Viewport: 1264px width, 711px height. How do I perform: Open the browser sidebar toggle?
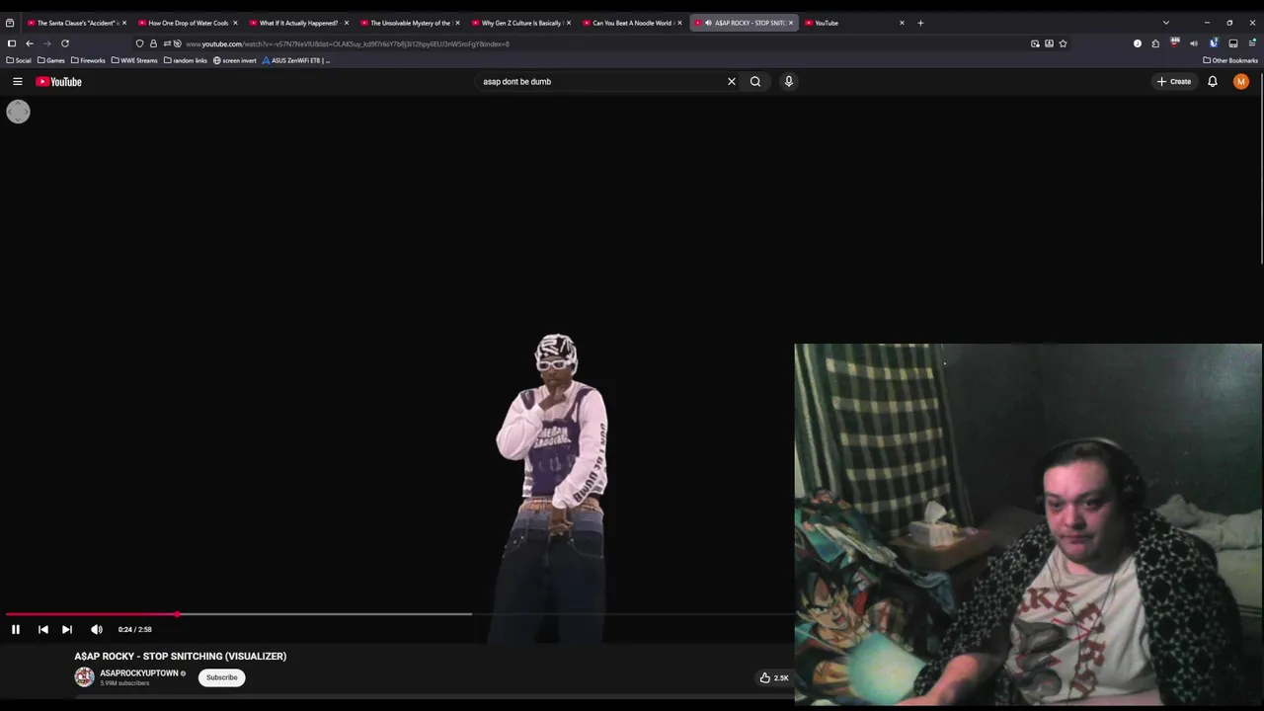(12, 43)
